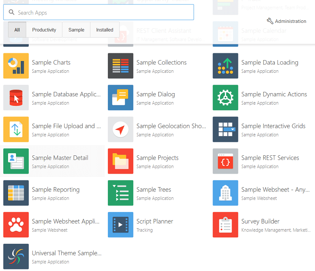Open the Sample Collections app icon
Viewport: 315px width, 271px height.
(121, 66)
